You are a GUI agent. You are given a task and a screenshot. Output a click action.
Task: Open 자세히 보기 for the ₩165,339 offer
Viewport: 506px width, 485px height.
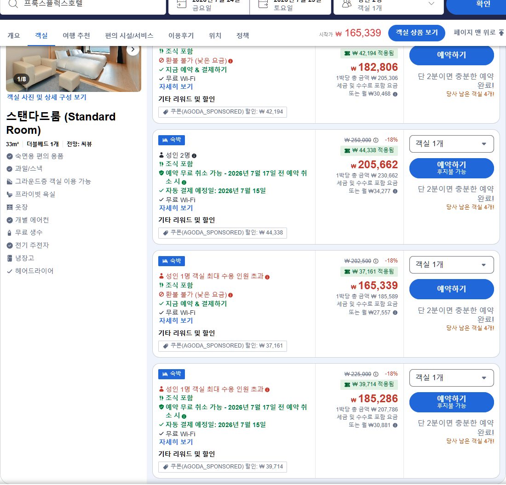pyautogui.click(x=176, y=321)
